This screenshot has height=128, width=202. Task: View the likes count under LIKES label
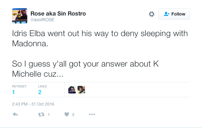pyautogui.click(x=40, y=92)
